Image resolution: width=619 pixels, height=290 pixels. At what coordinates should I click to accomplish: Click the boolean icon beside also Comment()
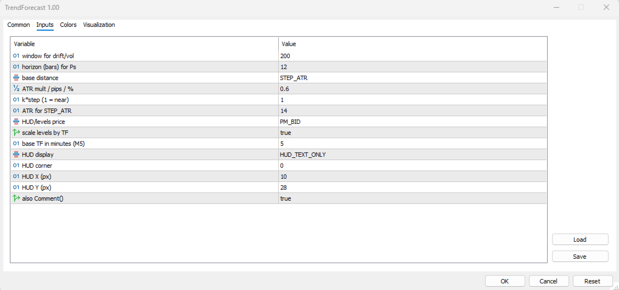coord(16,199)
